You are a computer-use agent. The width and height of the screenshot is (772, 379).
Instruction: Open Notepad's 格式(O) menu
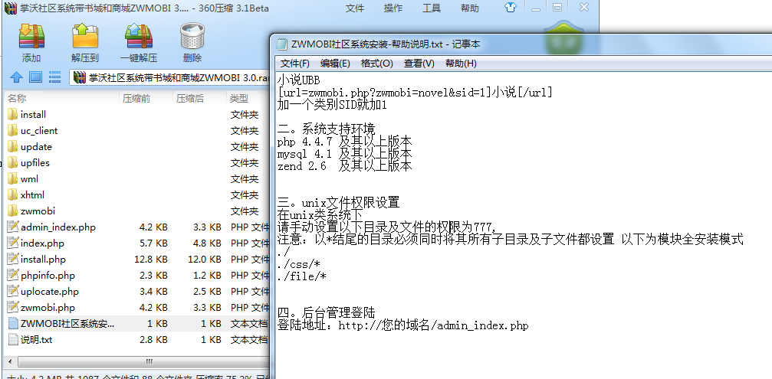(376, 64)
